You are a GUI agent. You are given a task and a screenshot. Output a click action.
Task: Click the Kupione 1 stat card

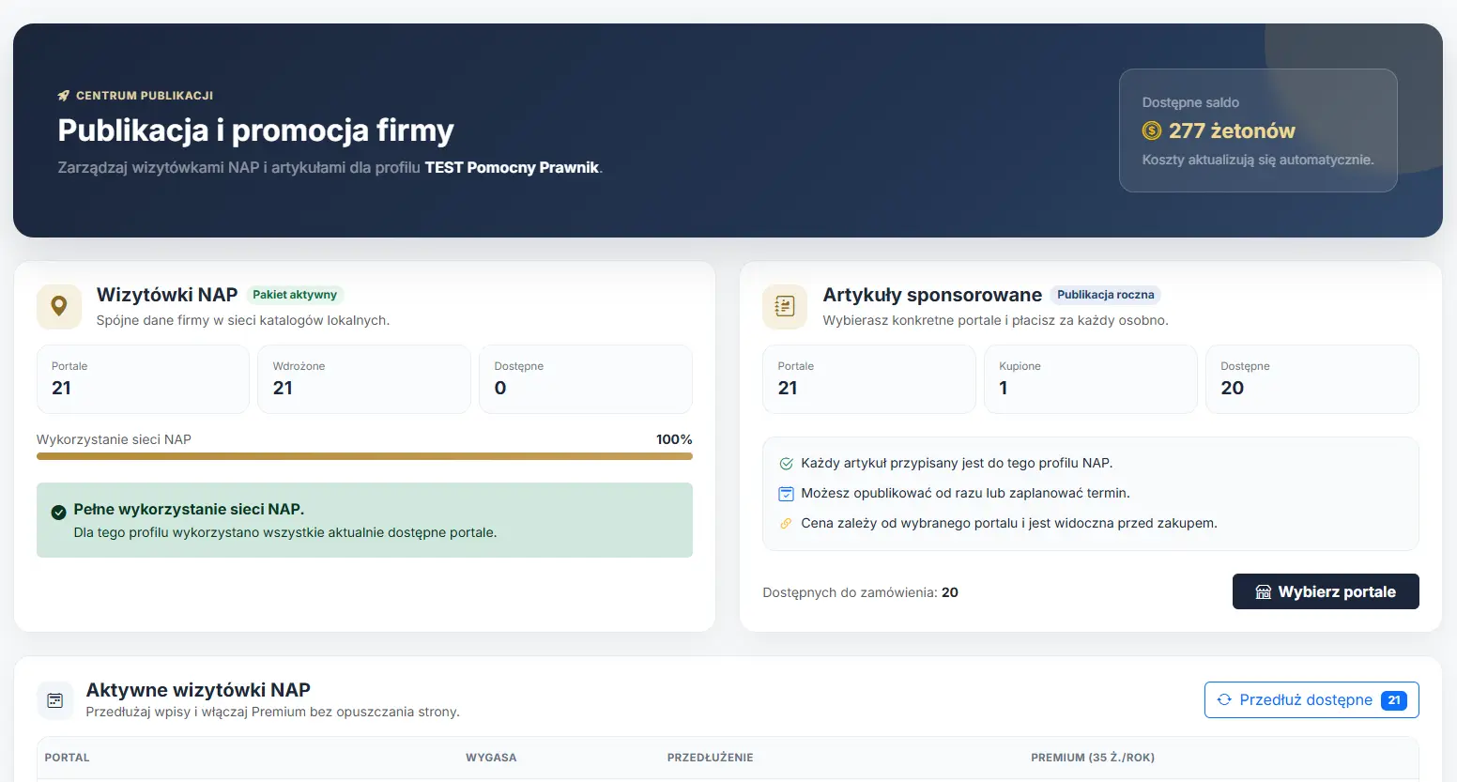(x=1091, y=379)
